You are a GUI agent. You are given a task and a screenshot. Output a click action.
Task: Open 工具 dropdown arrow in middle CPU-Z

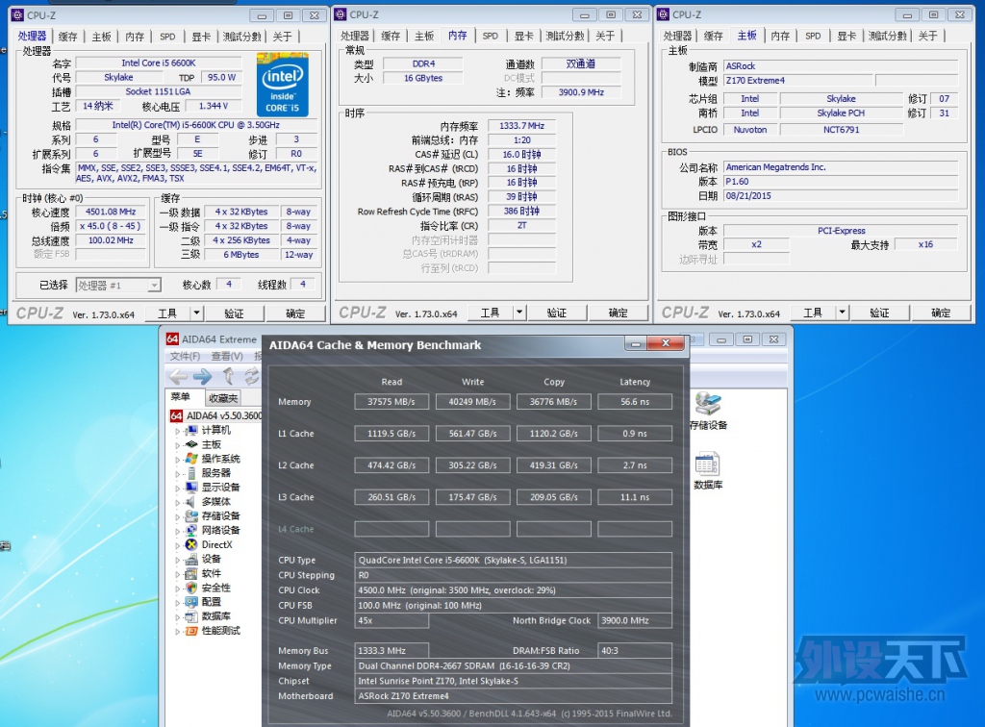[x=519, y=312]
